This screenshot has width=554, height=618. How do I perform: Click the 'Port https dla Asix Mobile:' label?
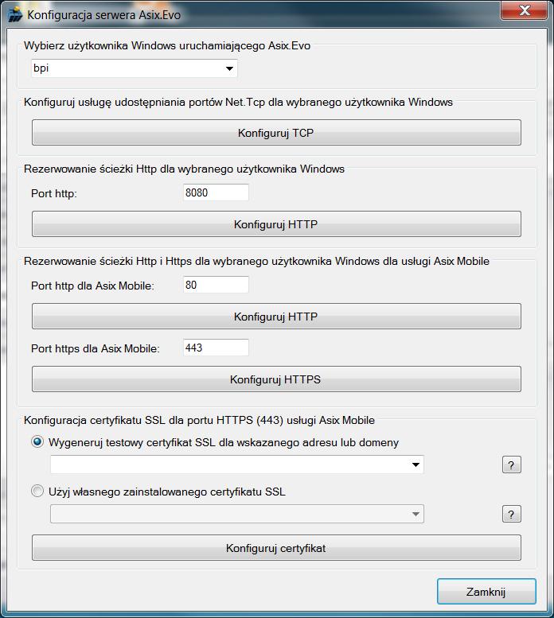click(96, 349)
